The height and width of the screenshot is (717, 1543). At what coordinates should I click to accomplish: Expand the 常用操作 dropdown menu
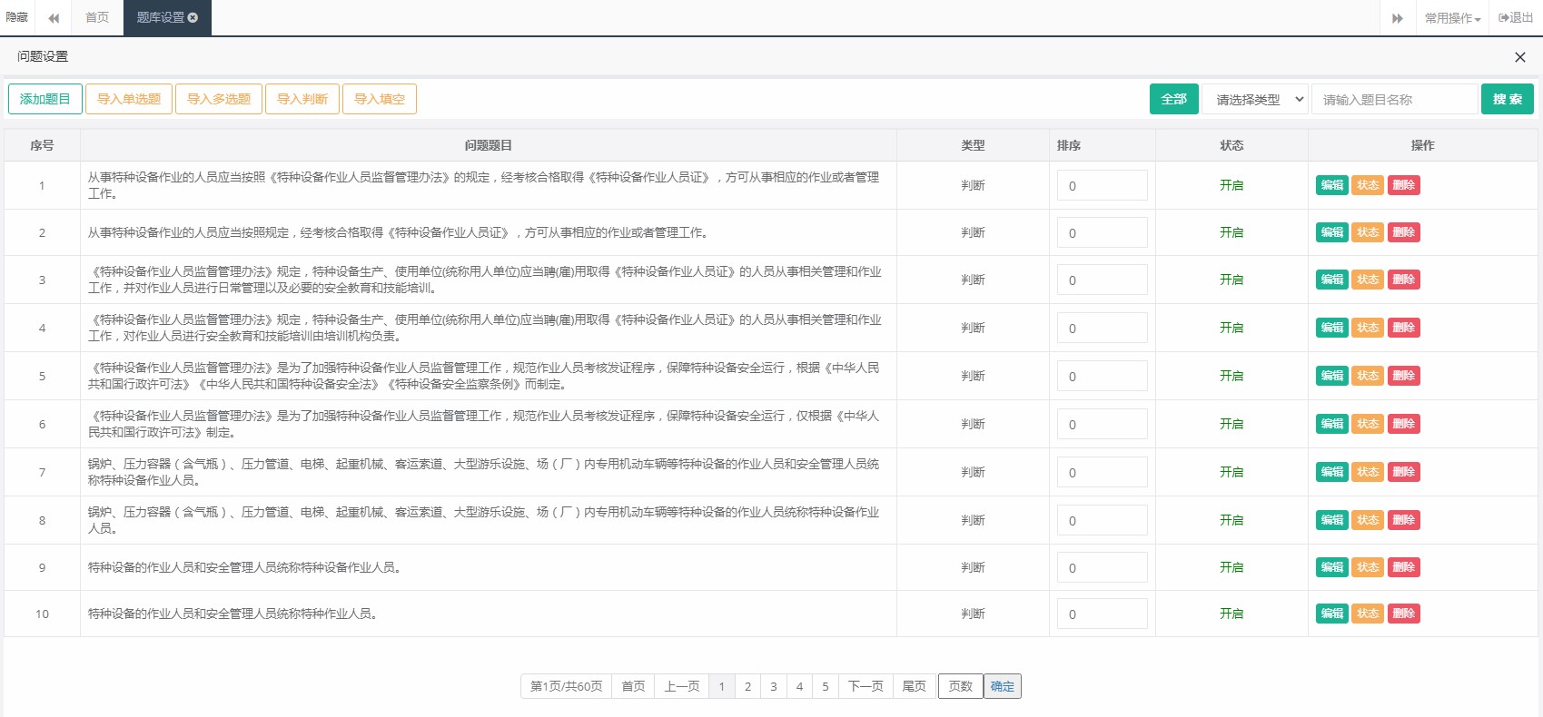tap(1451, 18)
